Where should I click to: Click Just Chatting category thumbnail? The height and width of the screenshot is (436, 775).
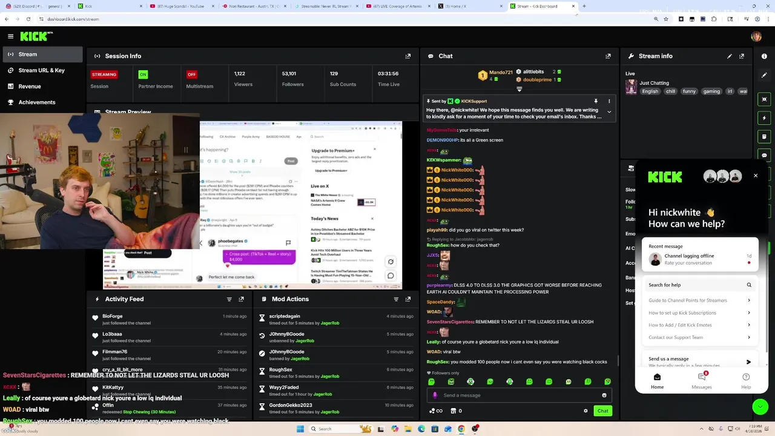[632, 87]
